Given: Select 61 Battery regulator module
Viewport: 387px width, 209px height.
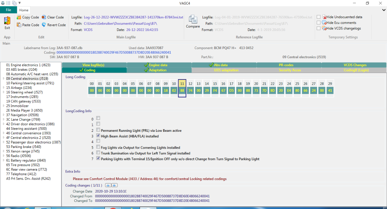Looking at the screenshot, I should [x=26, y=160].
